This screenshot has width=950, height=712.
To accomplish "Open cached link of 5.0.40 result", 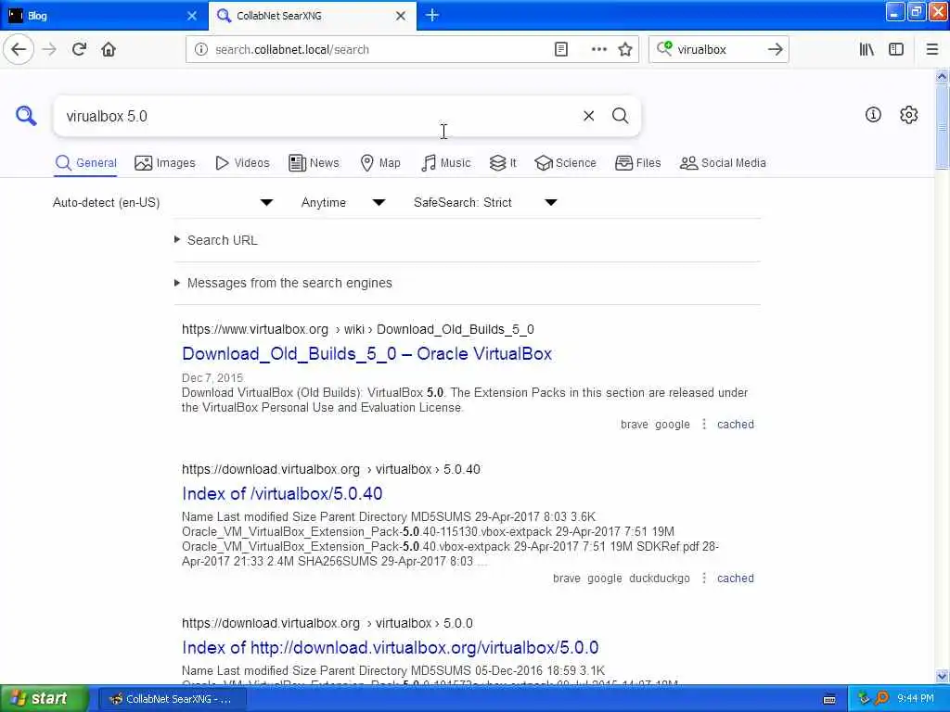I will coord(736,578).
